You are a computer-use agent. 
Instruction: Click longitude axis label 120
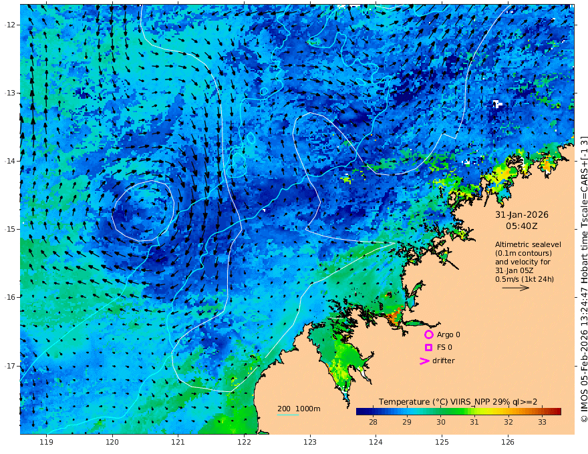112,443
